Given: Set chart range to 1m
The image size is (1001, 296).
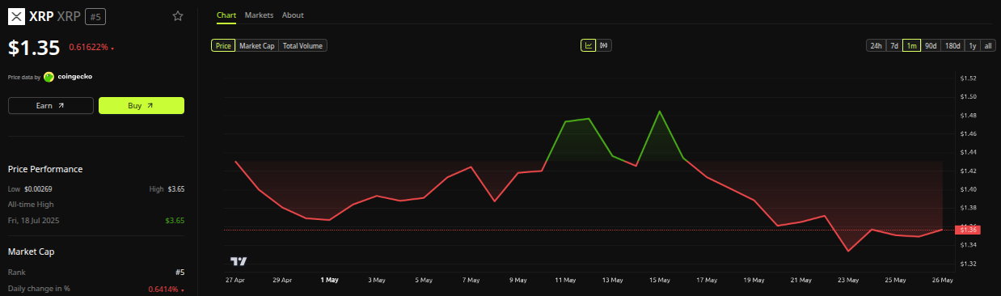Looking at the screenshot, I should click(911, 45).
